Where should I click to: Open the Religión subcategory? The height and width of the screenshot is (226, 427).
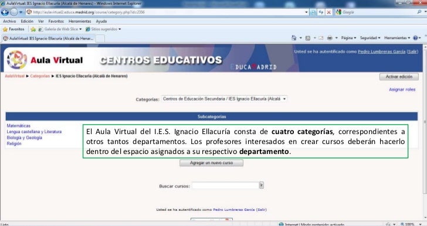pos(14,143)
